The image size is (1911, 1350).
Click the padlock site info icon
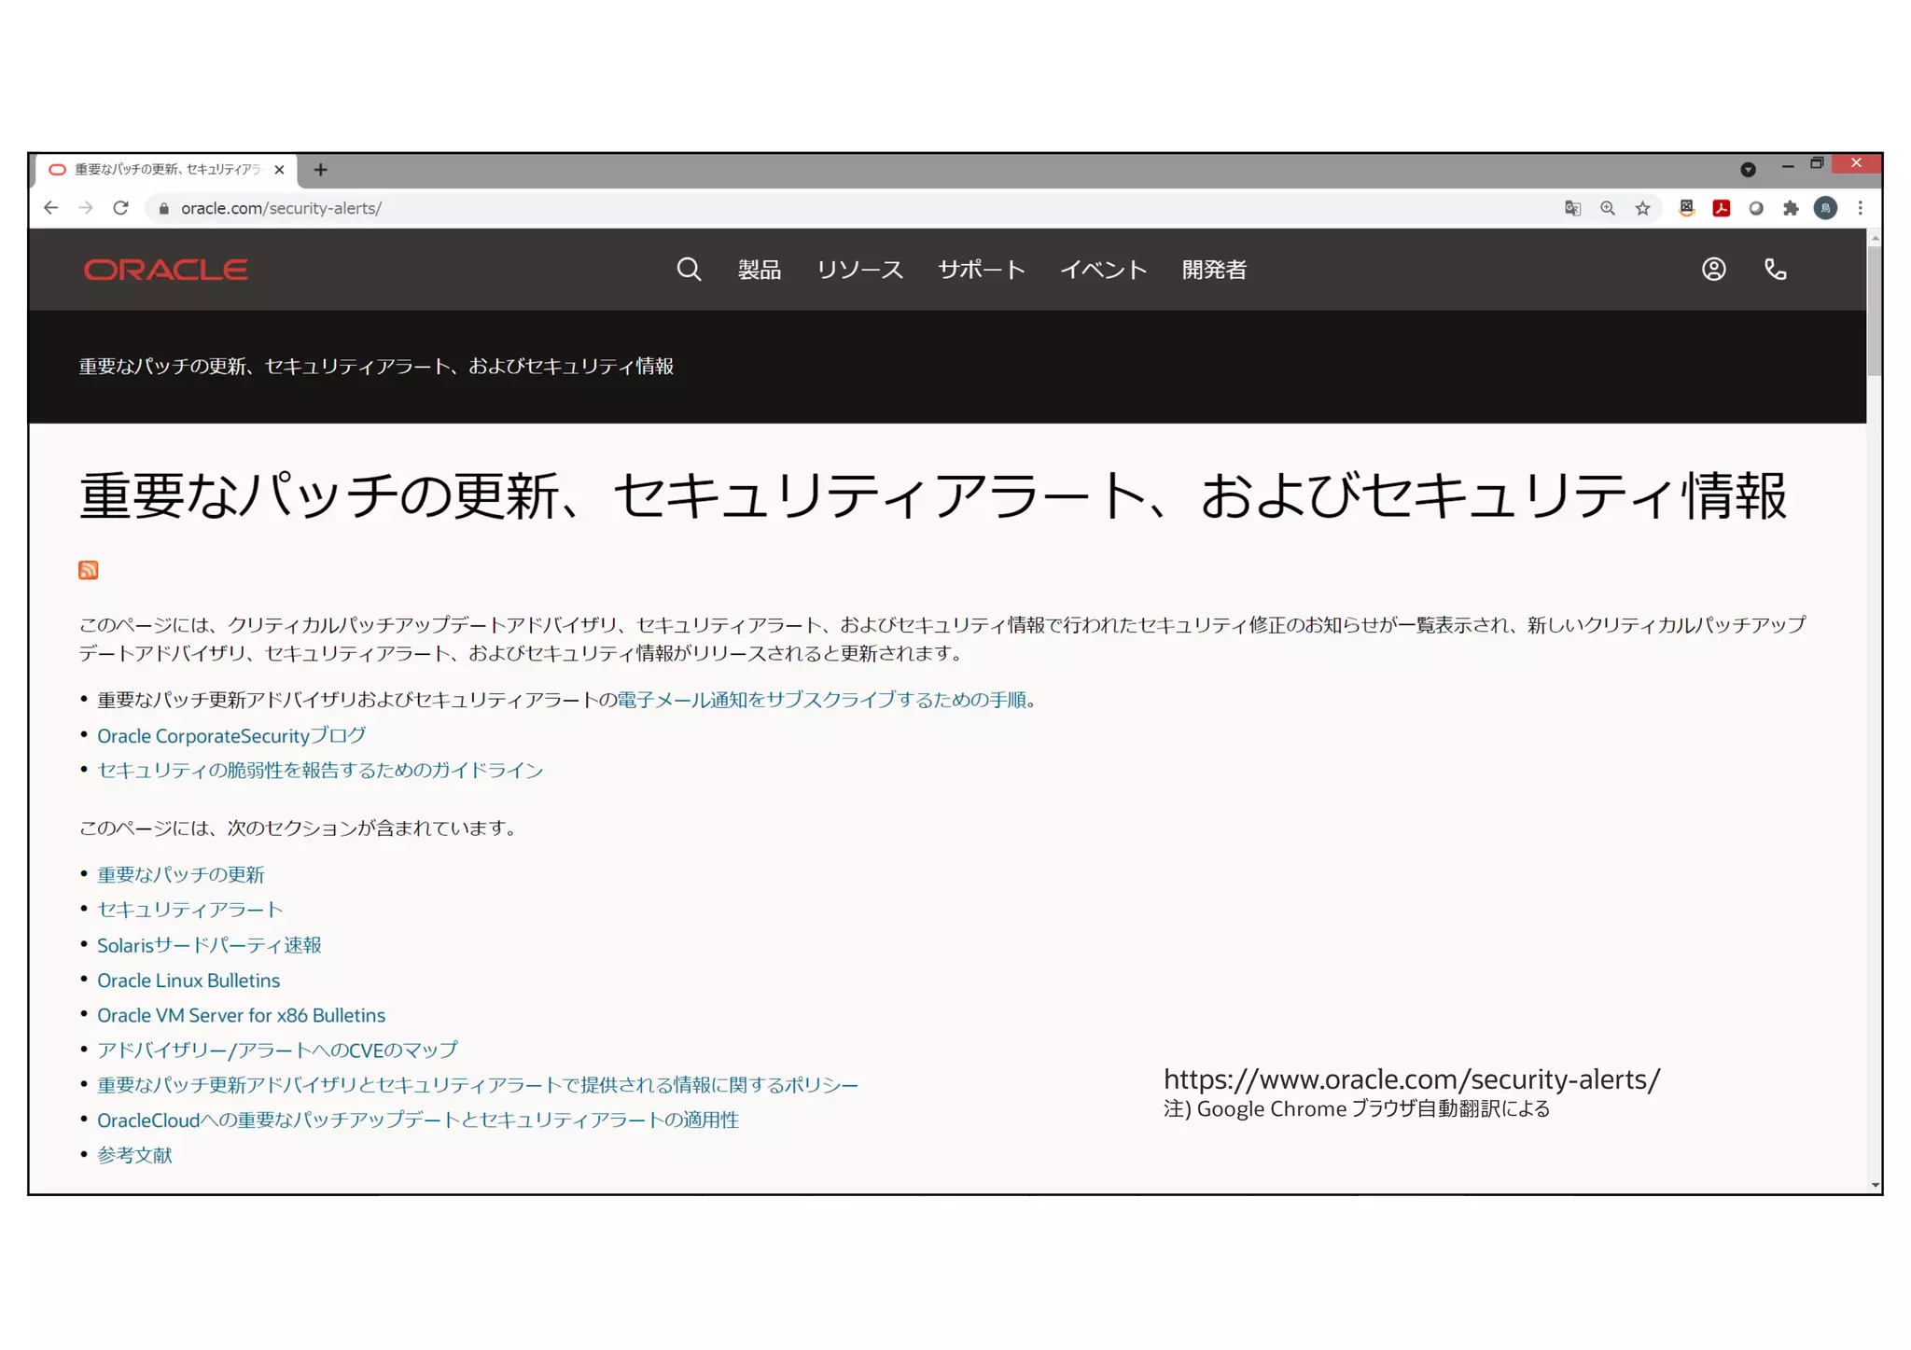tap(163, 208)
